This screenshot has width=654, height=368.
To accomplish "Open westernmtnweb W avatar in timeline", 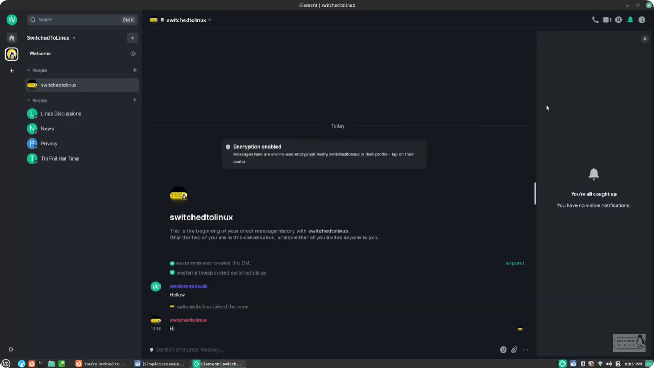I will (156, 287).
